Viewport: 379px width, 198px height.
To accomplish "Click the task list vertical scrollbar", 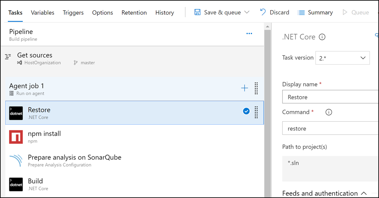I will tap(267, 111).
